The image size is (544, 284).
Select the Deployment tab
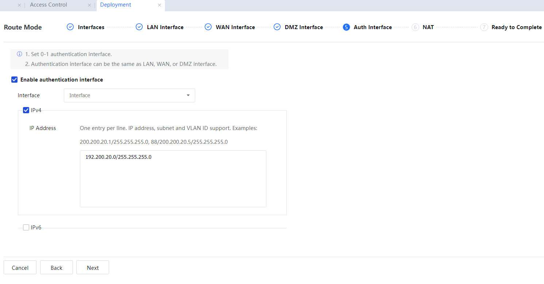116,5
